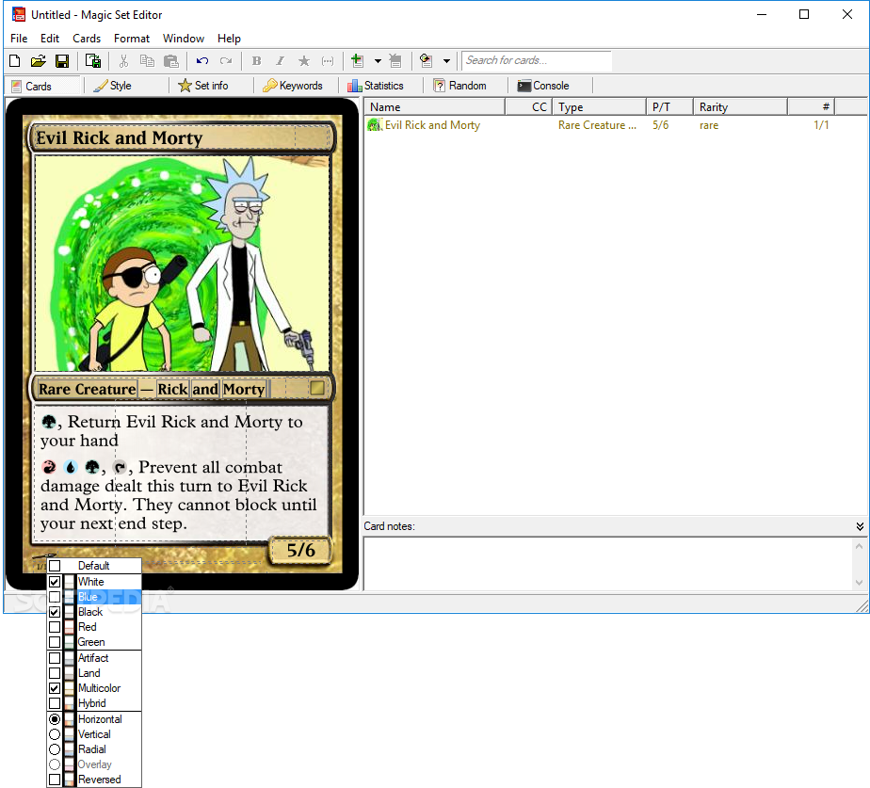Open the File menu
870x788 pixels.
(x=19, y=39)
